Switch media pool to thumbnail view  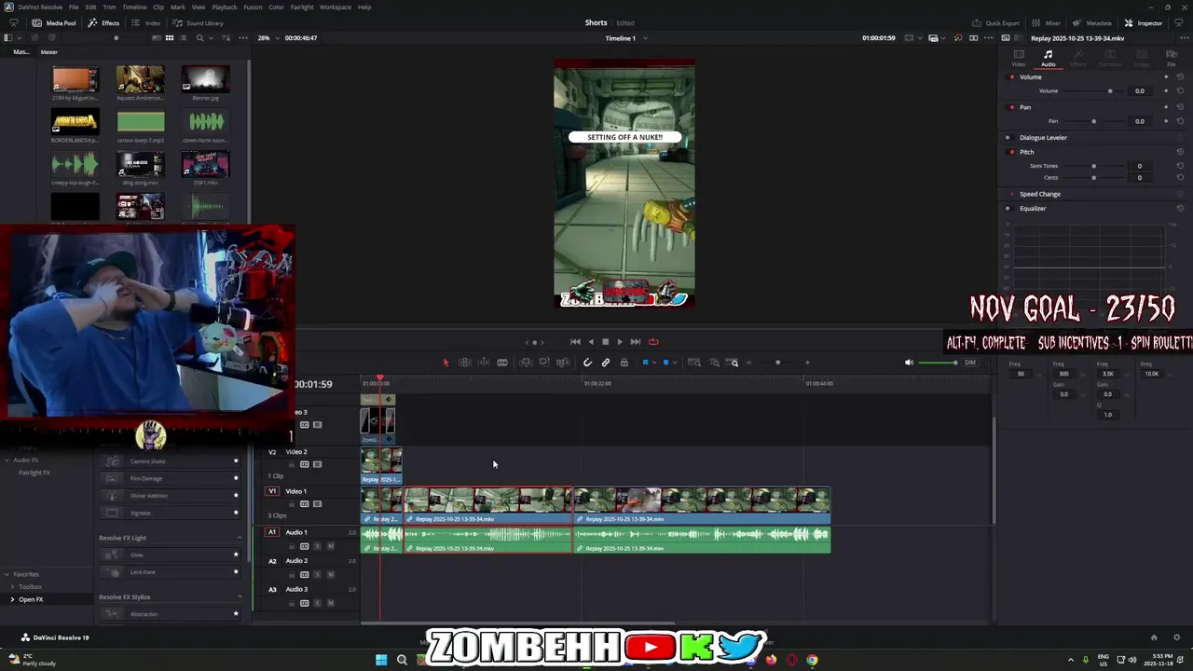pyautogui.click(x=169, y=38)
